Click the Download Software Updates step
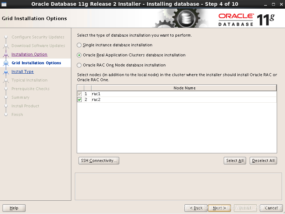The height and width of the screenshot is (214, 285). (38, 46)
